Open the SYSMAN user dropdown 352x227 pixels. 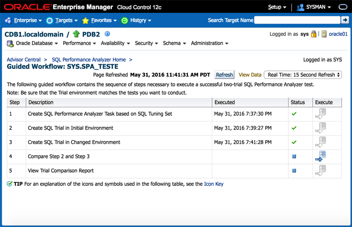(313, 7)
